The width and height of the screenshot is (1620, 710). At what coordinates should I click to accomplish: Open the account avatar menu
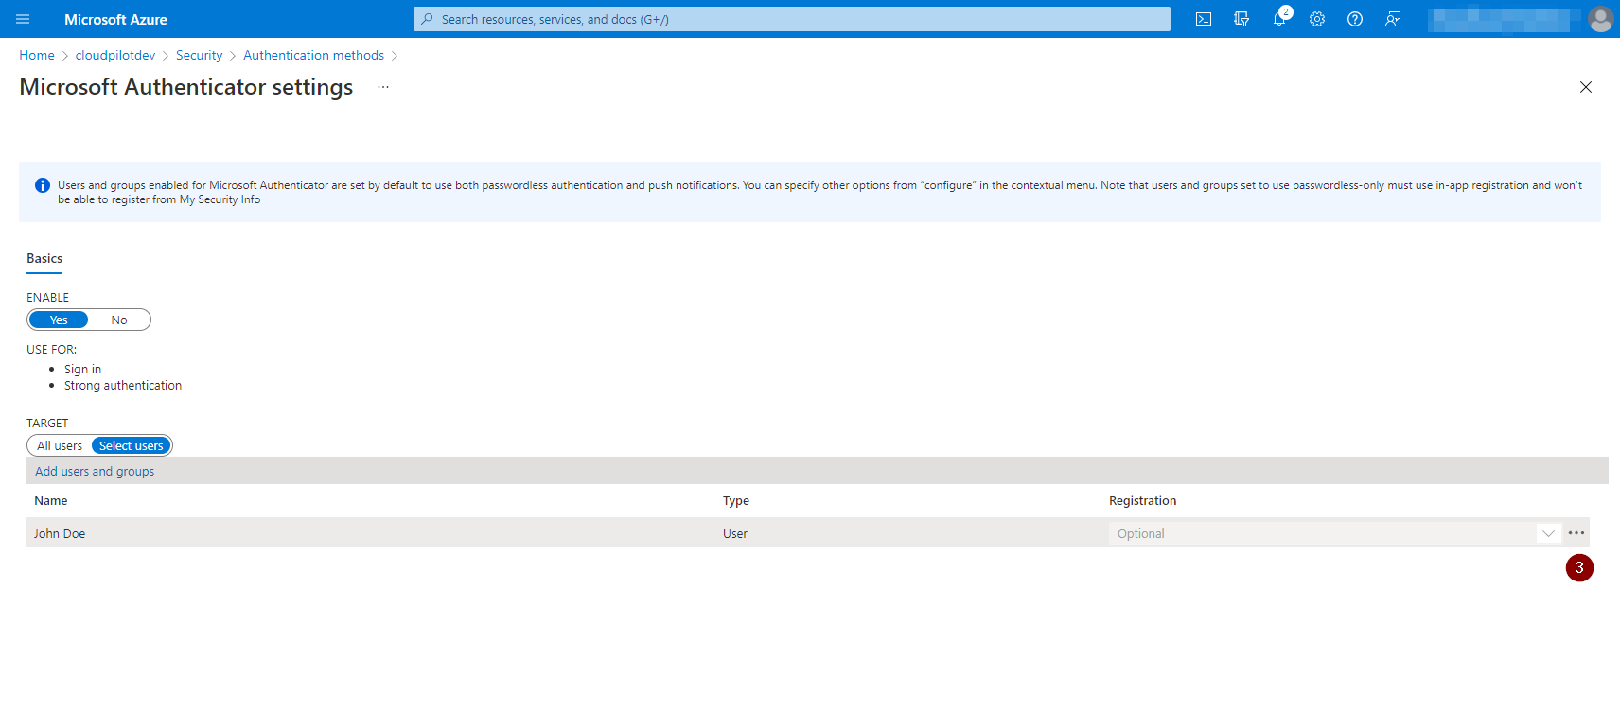pos(1600,19)
